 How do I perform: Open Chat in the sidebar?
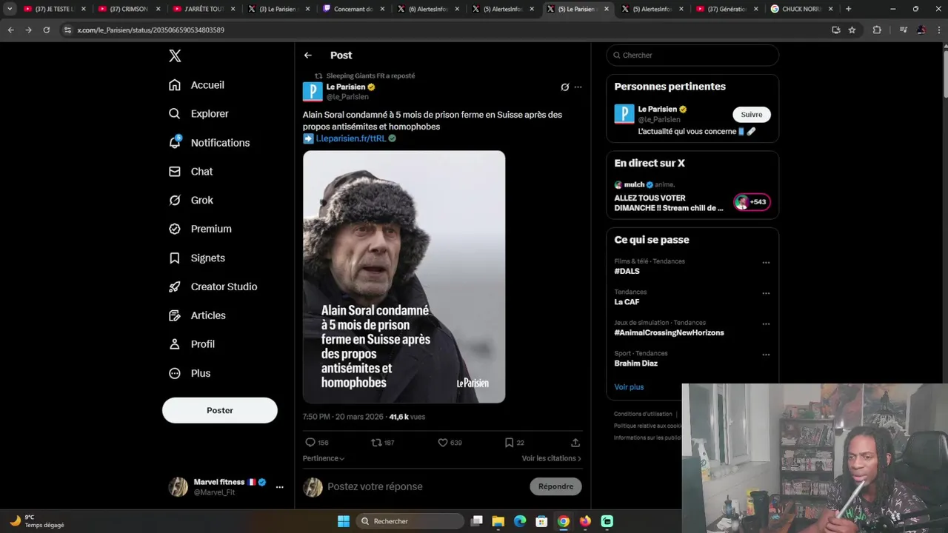point(190,172)
